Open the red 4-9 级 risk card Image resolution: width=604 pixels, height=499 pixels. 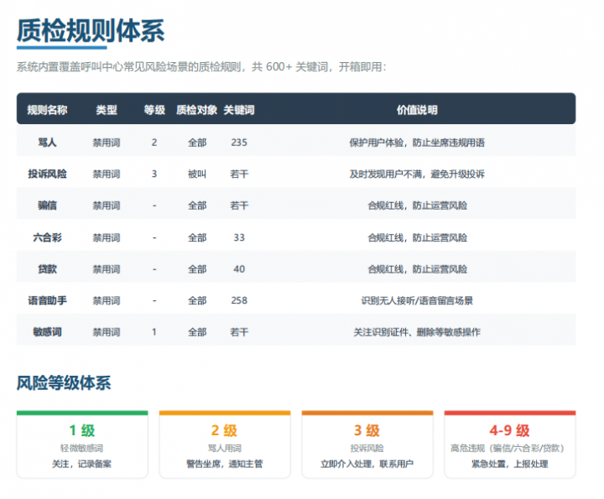coord(510,444)
